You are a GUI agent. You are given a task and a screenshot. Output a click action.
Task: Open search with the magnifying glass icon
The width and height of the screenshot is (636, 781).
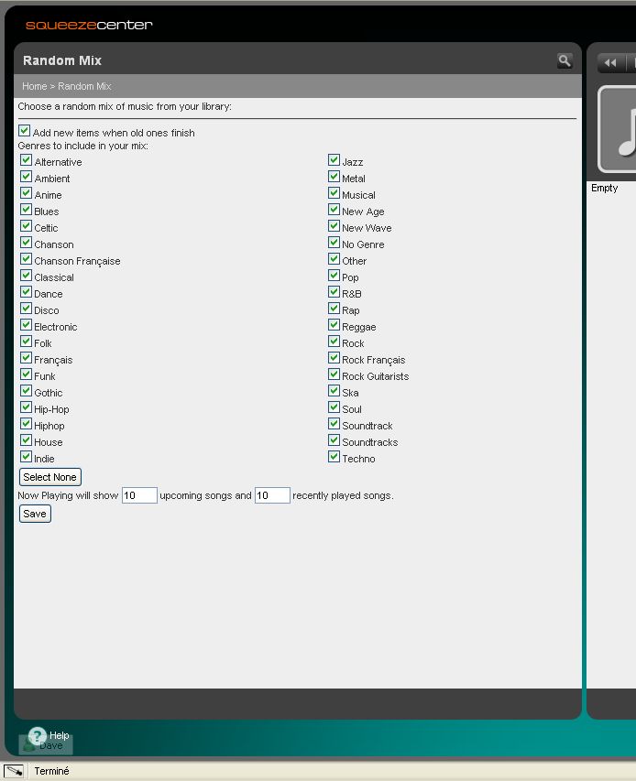(x=565, y=60)
